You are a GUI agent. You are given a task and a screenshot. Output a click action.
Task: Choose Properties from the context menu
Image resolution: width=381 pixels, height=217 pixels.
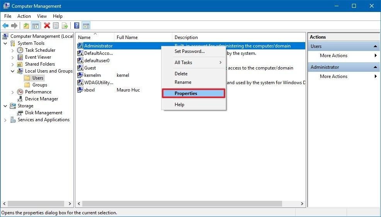(193, 93)
